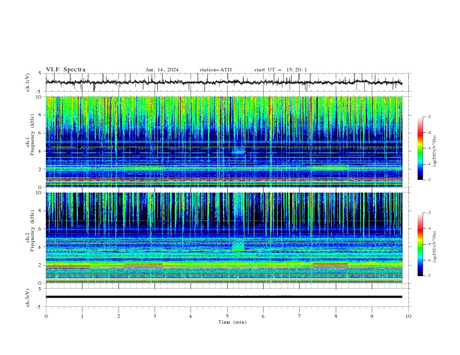
Task: Select the date "Jan. 14, 2024"
Action: (162, 70)
